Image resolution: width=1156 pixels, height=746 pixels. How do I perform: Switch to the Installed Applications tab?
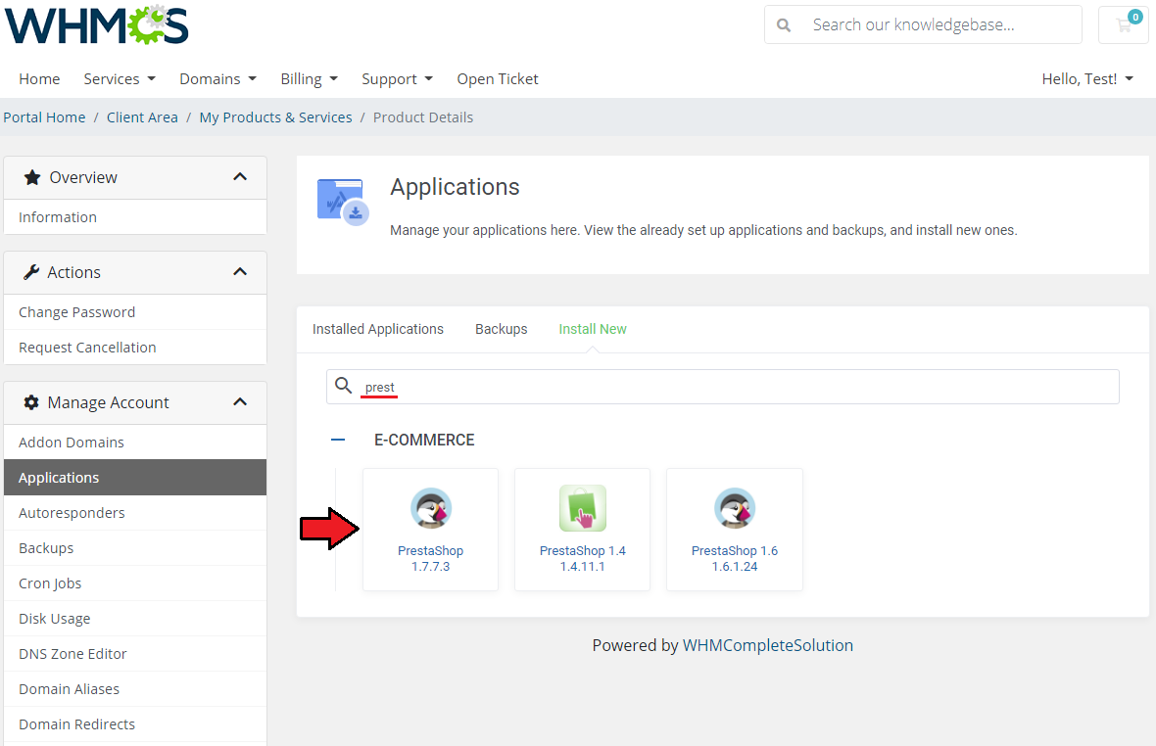pyautogui.click(x=378, y=329)
